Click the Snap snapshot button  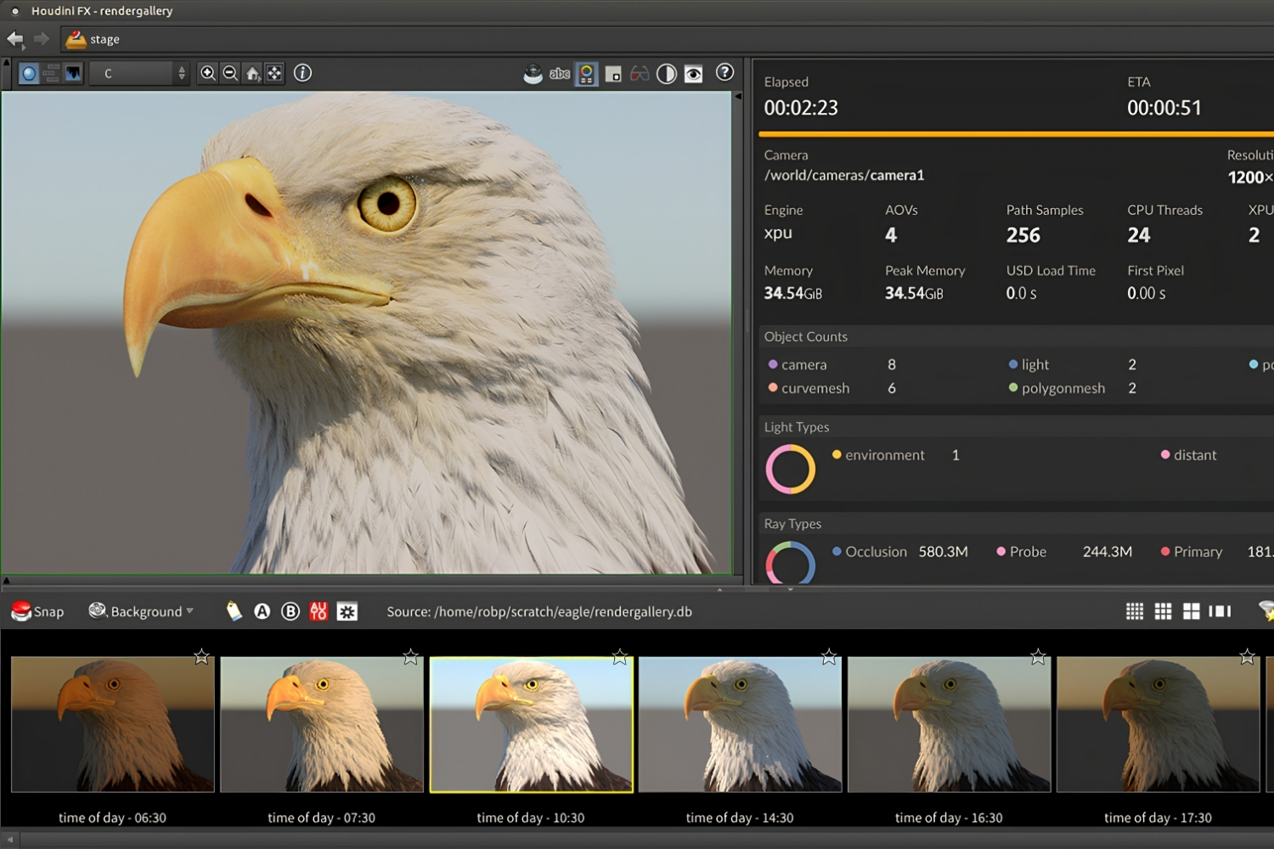click(x=37, y=611)
